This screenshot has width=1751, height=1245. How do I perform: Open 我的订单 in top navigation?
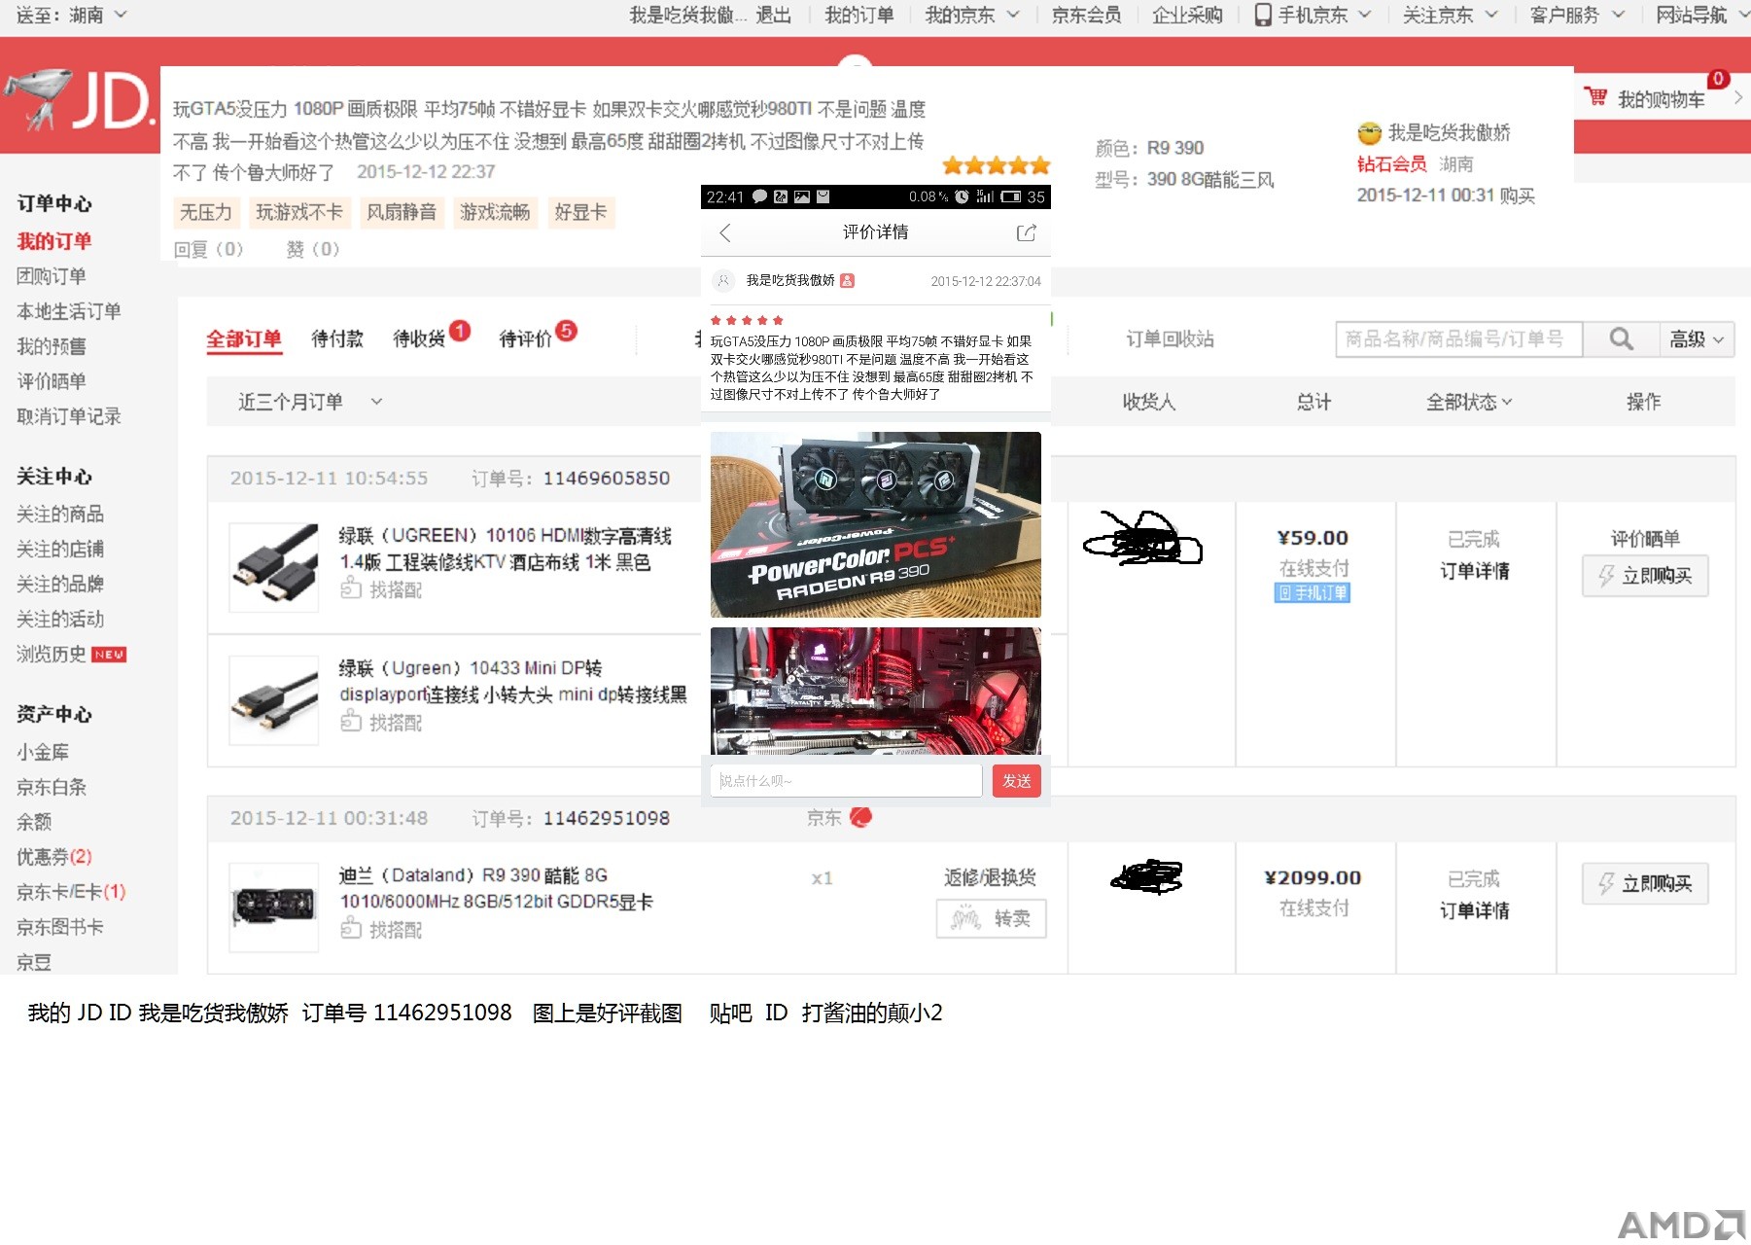(858, 15)
